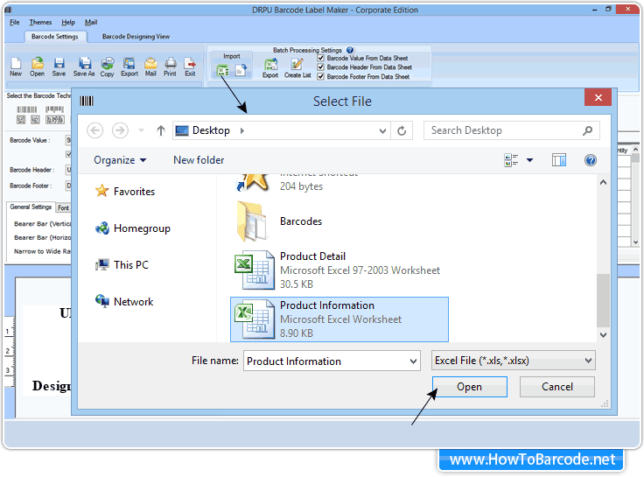Select Network in navigation pane

tap(124, 302)
